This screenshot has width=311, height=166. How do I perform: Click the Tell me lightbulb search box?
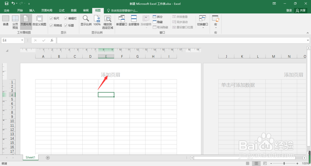[x=122, y=11]
